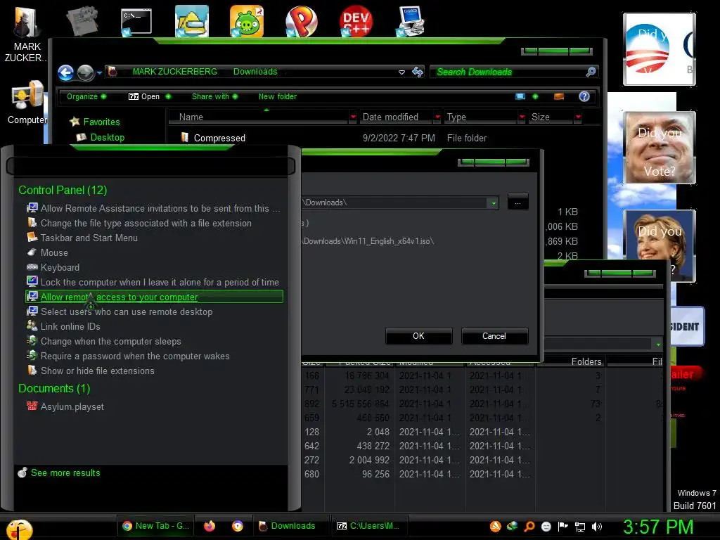Open Select users who can use remote desktop
Image resolution: width=720 pixels, height=540 pixels.
click(127, 311)
